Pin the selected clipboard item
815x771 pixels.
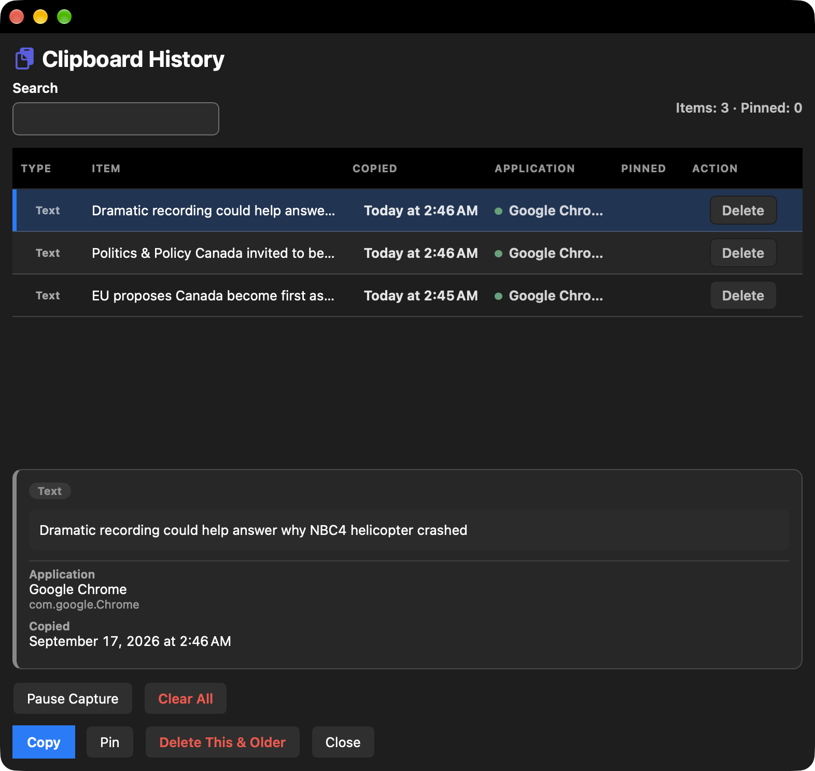tap(110, 742)
